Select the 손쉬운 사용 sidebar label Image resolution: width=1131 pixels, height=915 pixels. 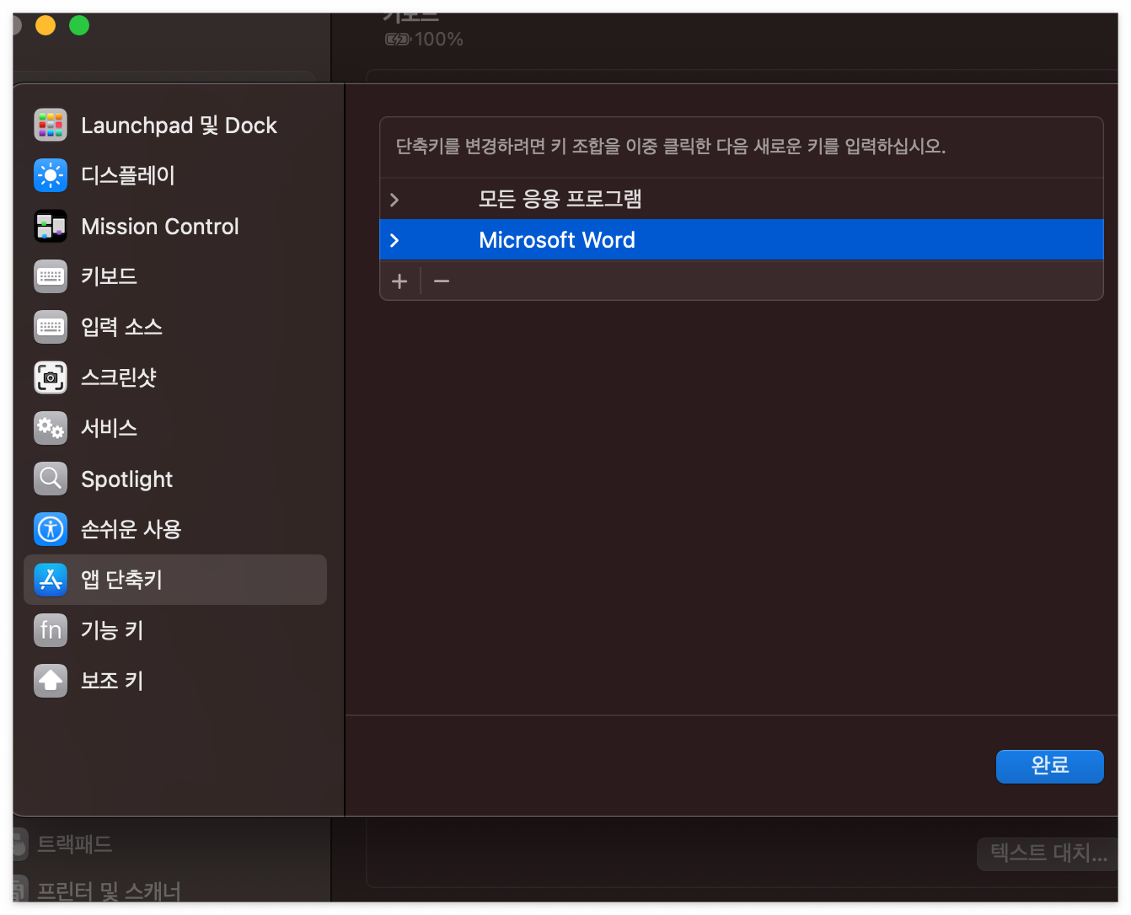(x=131, y=529)
